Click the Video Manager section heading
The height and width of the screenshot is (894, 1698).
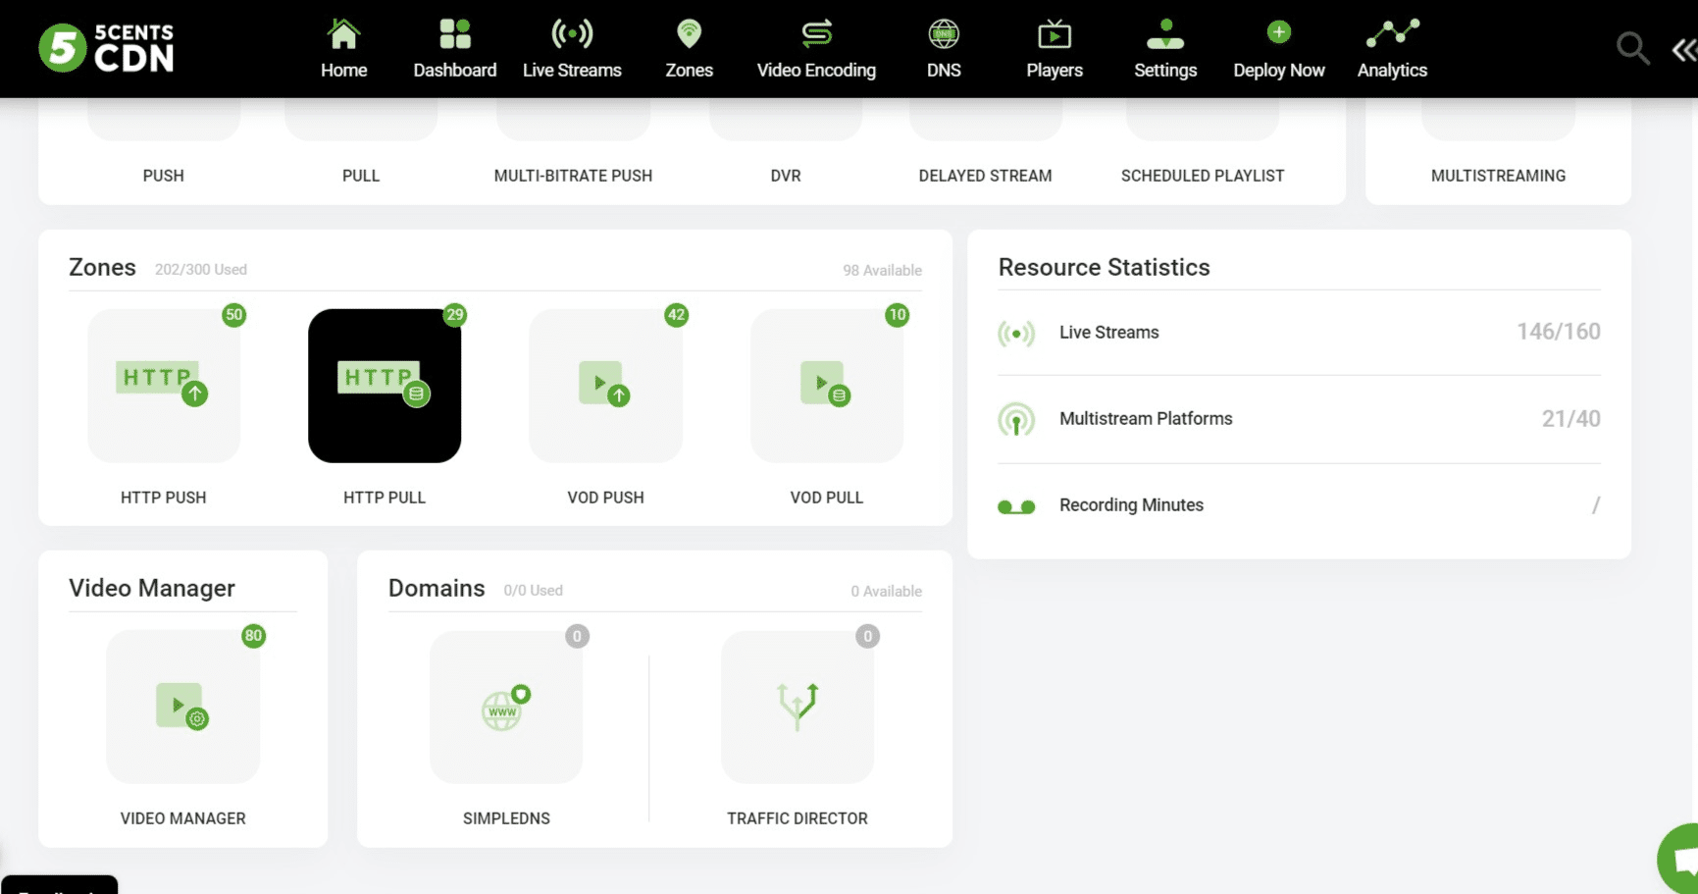[152, 588]
